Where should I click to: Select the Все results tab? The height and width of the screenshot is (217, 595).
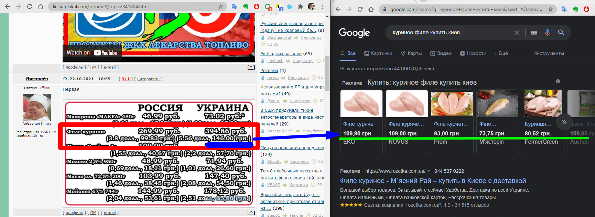[x=348, y=53]
